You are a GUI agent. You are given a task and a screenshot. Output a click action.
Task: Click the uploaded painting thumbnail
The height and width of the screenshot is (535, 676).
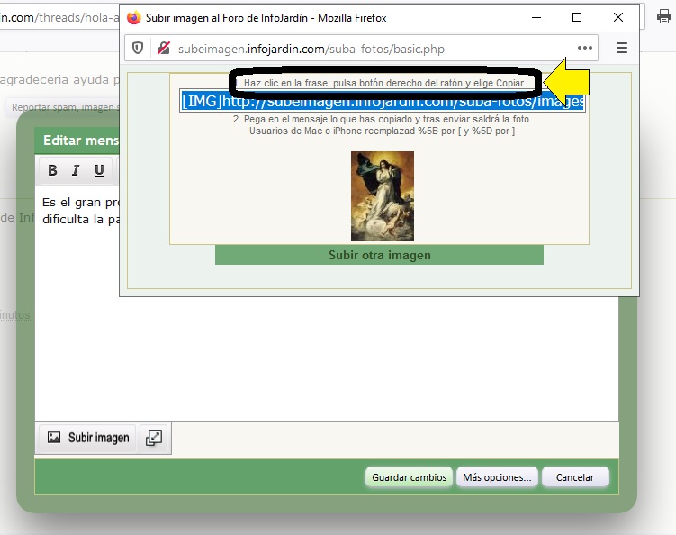pyautogui.click(x=383, y=195)
